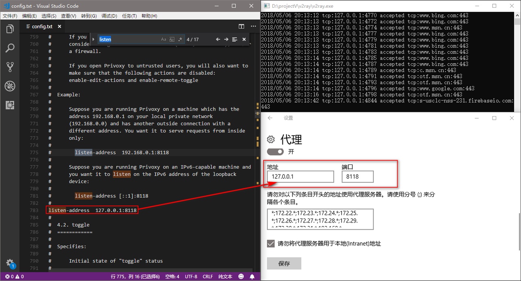Image resolution: width=521 pixels, height=281 pixels.
Task: Open the Explorer view in VS Code
Action: (10, 29)
